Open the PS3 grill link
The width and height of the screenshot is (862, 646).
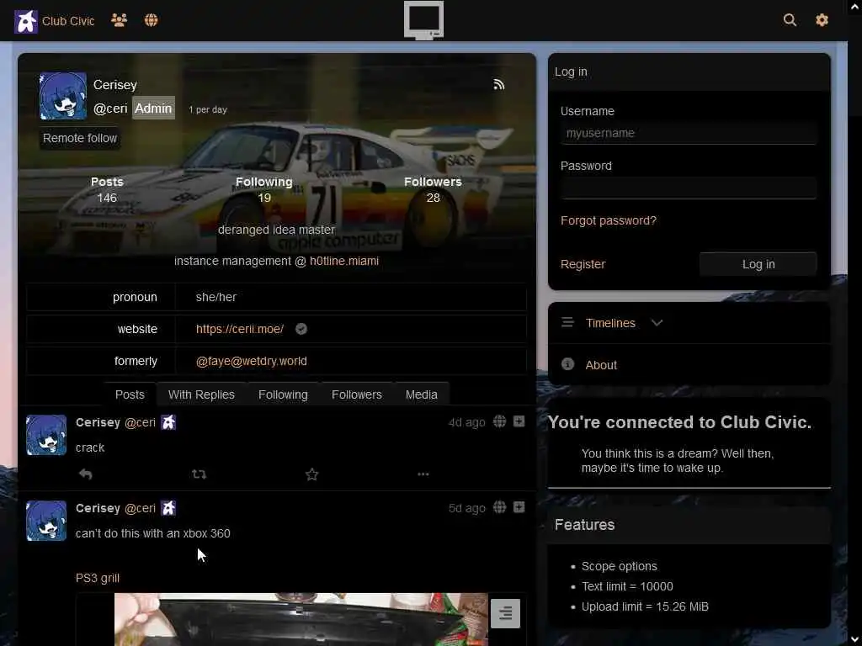(x=98, y=578)
